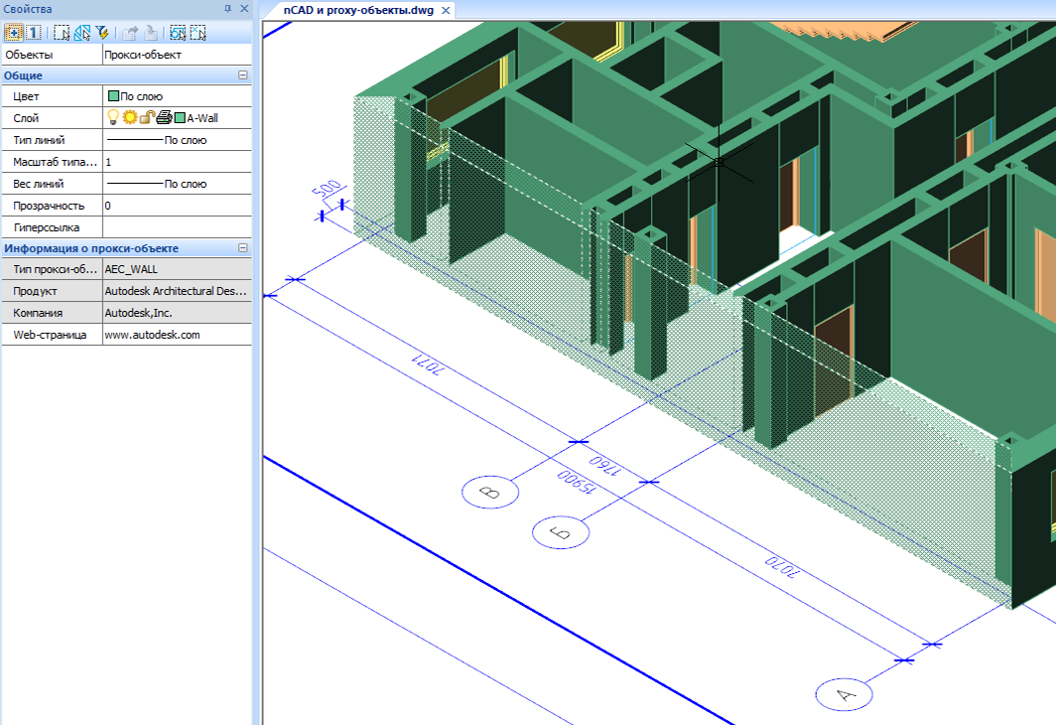This screenshot has width=1056, height=725.
Task: Click the clear selection icon with X
Action: point(198,32)
